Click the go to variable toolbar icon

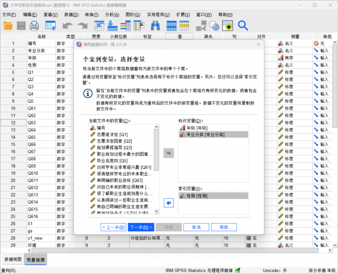tap(112, 26)
